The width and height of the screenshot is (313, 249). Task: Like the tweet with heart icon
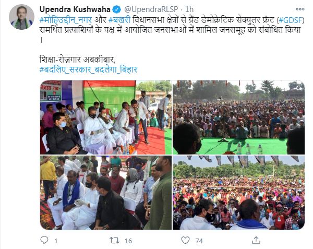click(x=185, y=240)
